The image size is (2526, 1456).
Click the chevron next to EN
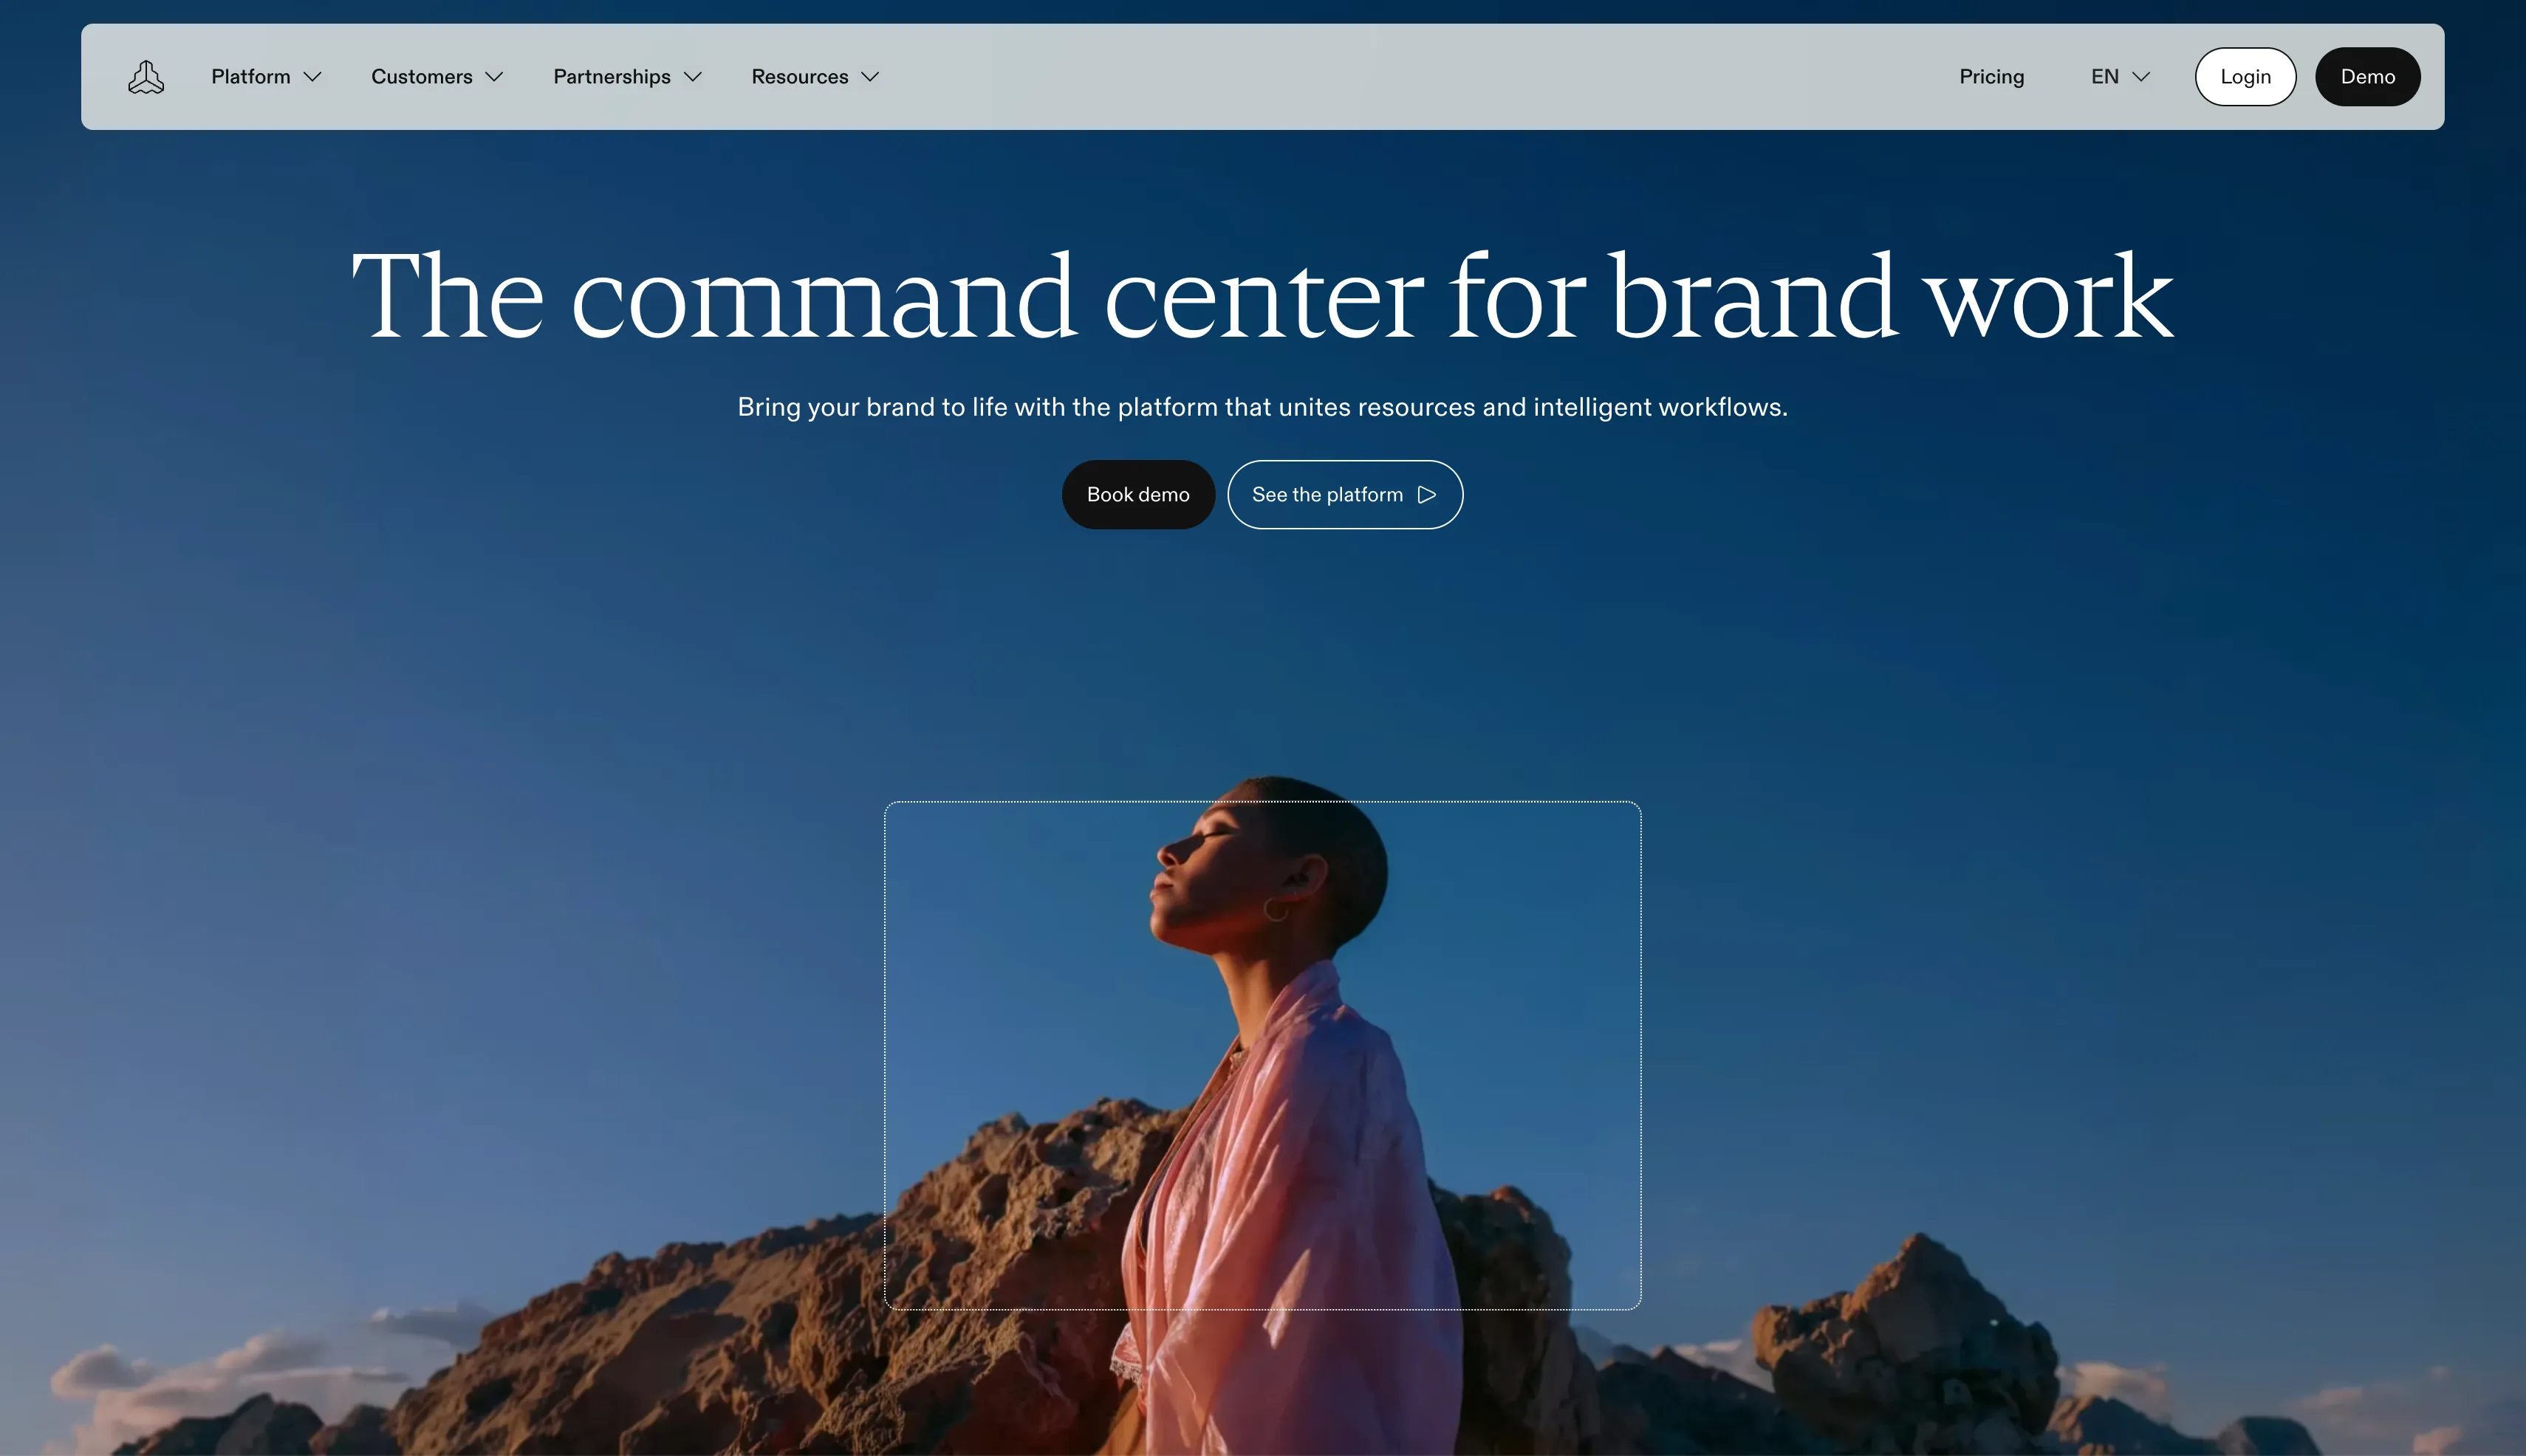2141,77
